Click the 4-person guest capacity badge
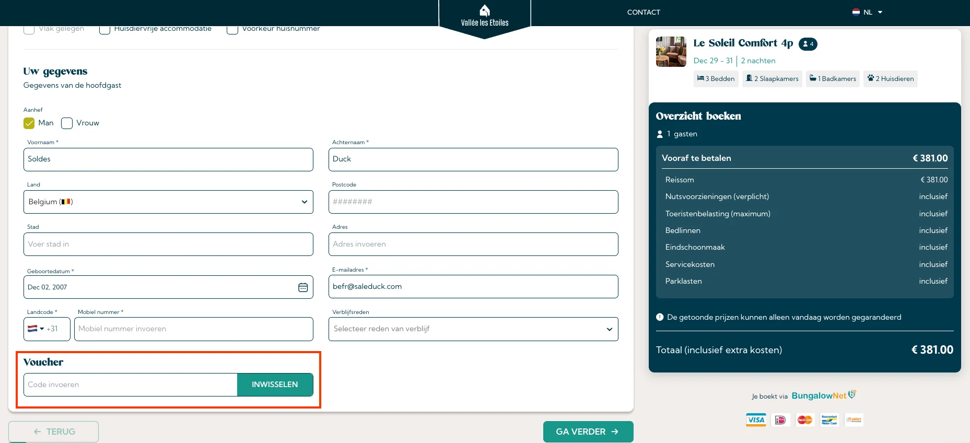Viewport: 970px width, 443px height. pyautogui.click(x=808, y=44)
